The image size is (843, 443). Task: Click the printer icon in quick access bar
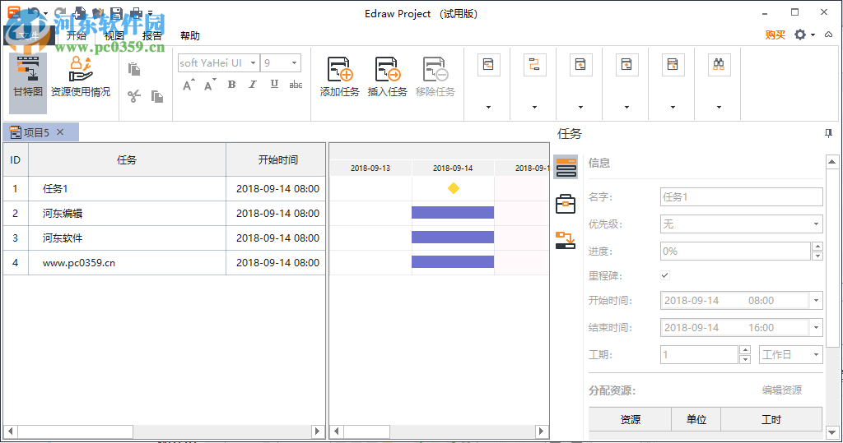(x=137, y=13)
